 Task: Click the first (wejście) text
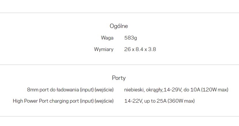pyautogui.click(x=104, y=90)
